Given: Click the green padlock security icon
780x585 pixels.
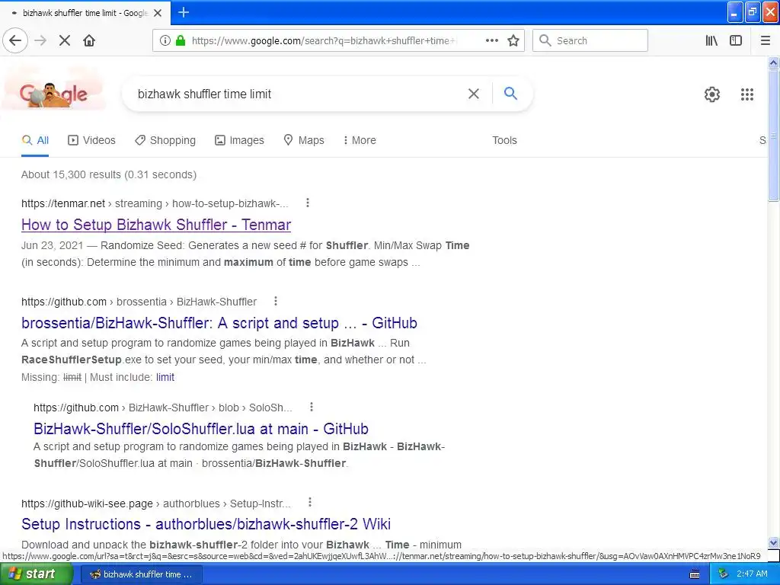Looking at the screenshot, I should [181, 41].
